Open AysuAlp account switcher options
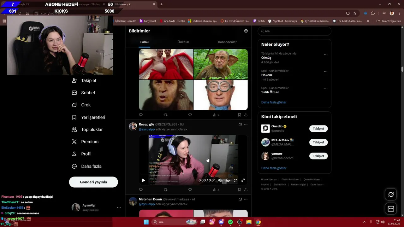Screen dimensions: 404x227 pyautogui.click(x=119, y=207)
